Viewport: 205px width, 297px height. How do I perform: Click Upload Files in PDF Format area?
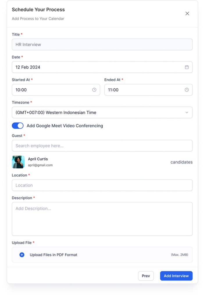pos(102,255)
